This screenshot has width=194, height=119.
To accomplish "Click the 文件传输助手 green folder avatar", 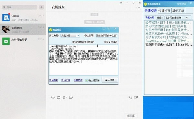I will click(x=6, y=41).
